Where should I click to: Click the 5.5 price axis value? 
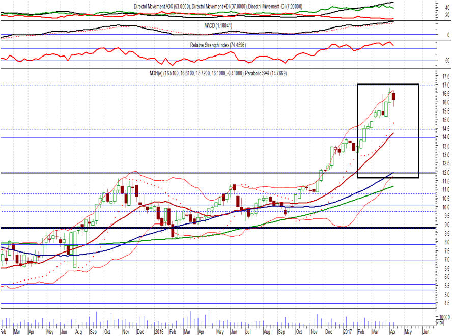pos(447,286)
